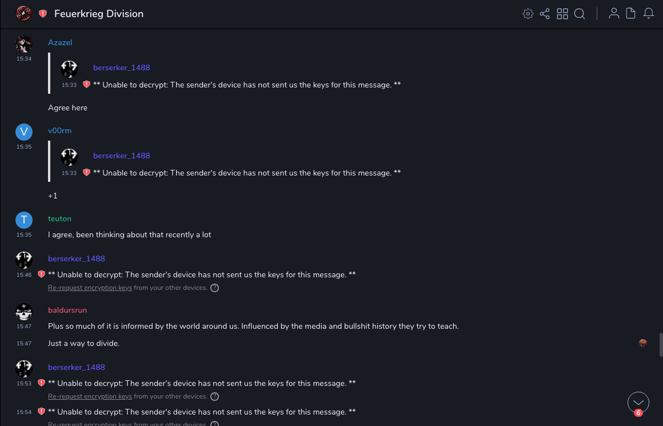Open the integrations grid icon

(562, 14)
